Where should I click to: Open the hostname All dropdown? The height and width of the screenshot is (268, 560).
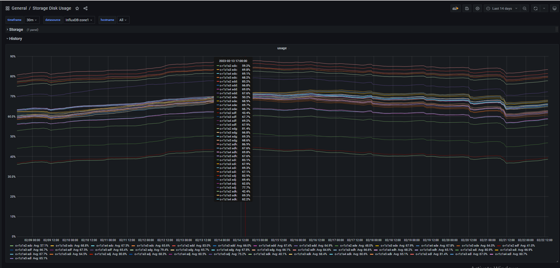pyautogui.click(x=123, y=20)
